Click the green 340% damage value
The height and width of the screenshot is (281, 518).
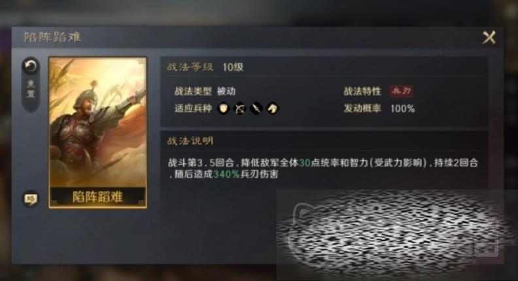click(226, 174)
